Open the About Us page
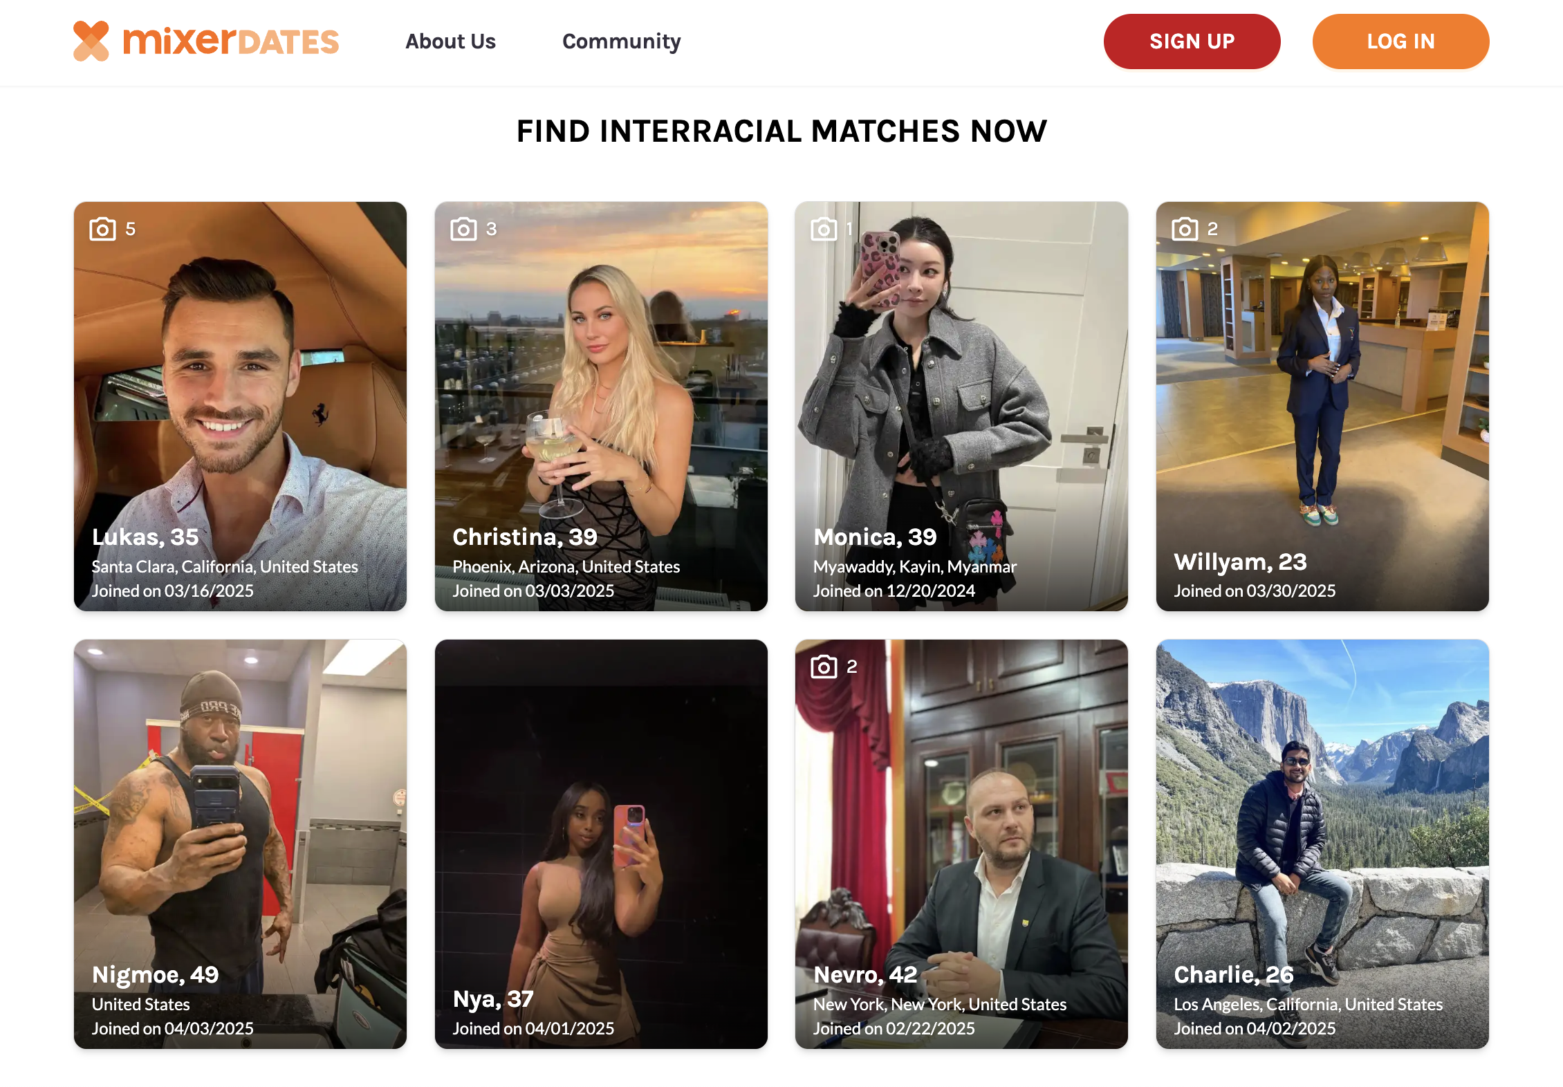 point(450,41)
